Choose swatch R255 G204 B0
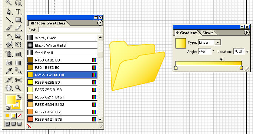The image size is (253, 134). [62, 75]
